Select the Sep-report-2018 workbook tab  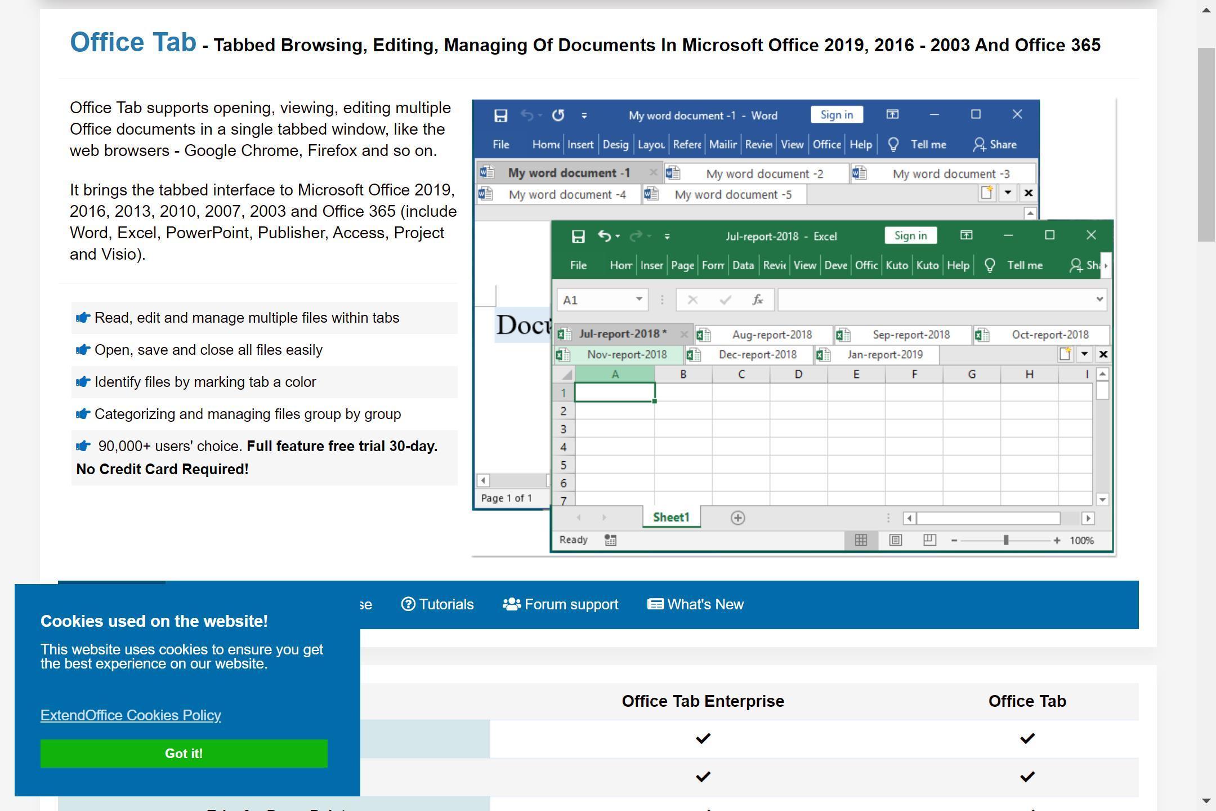coord(902,335)
